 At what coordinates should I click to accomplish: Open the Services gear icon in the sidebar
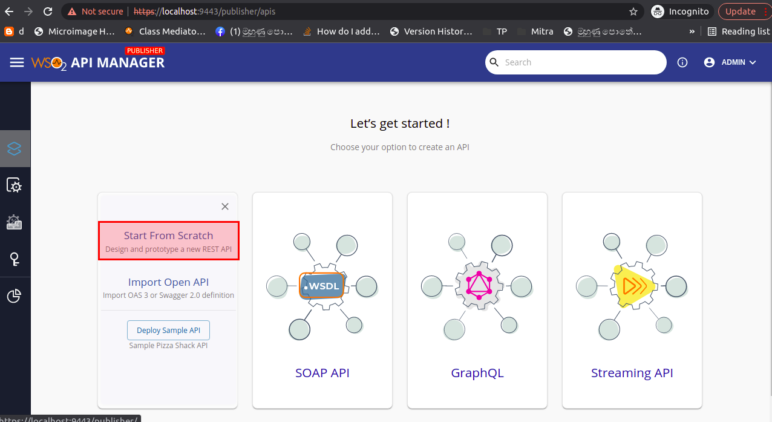tap(15, 185)
